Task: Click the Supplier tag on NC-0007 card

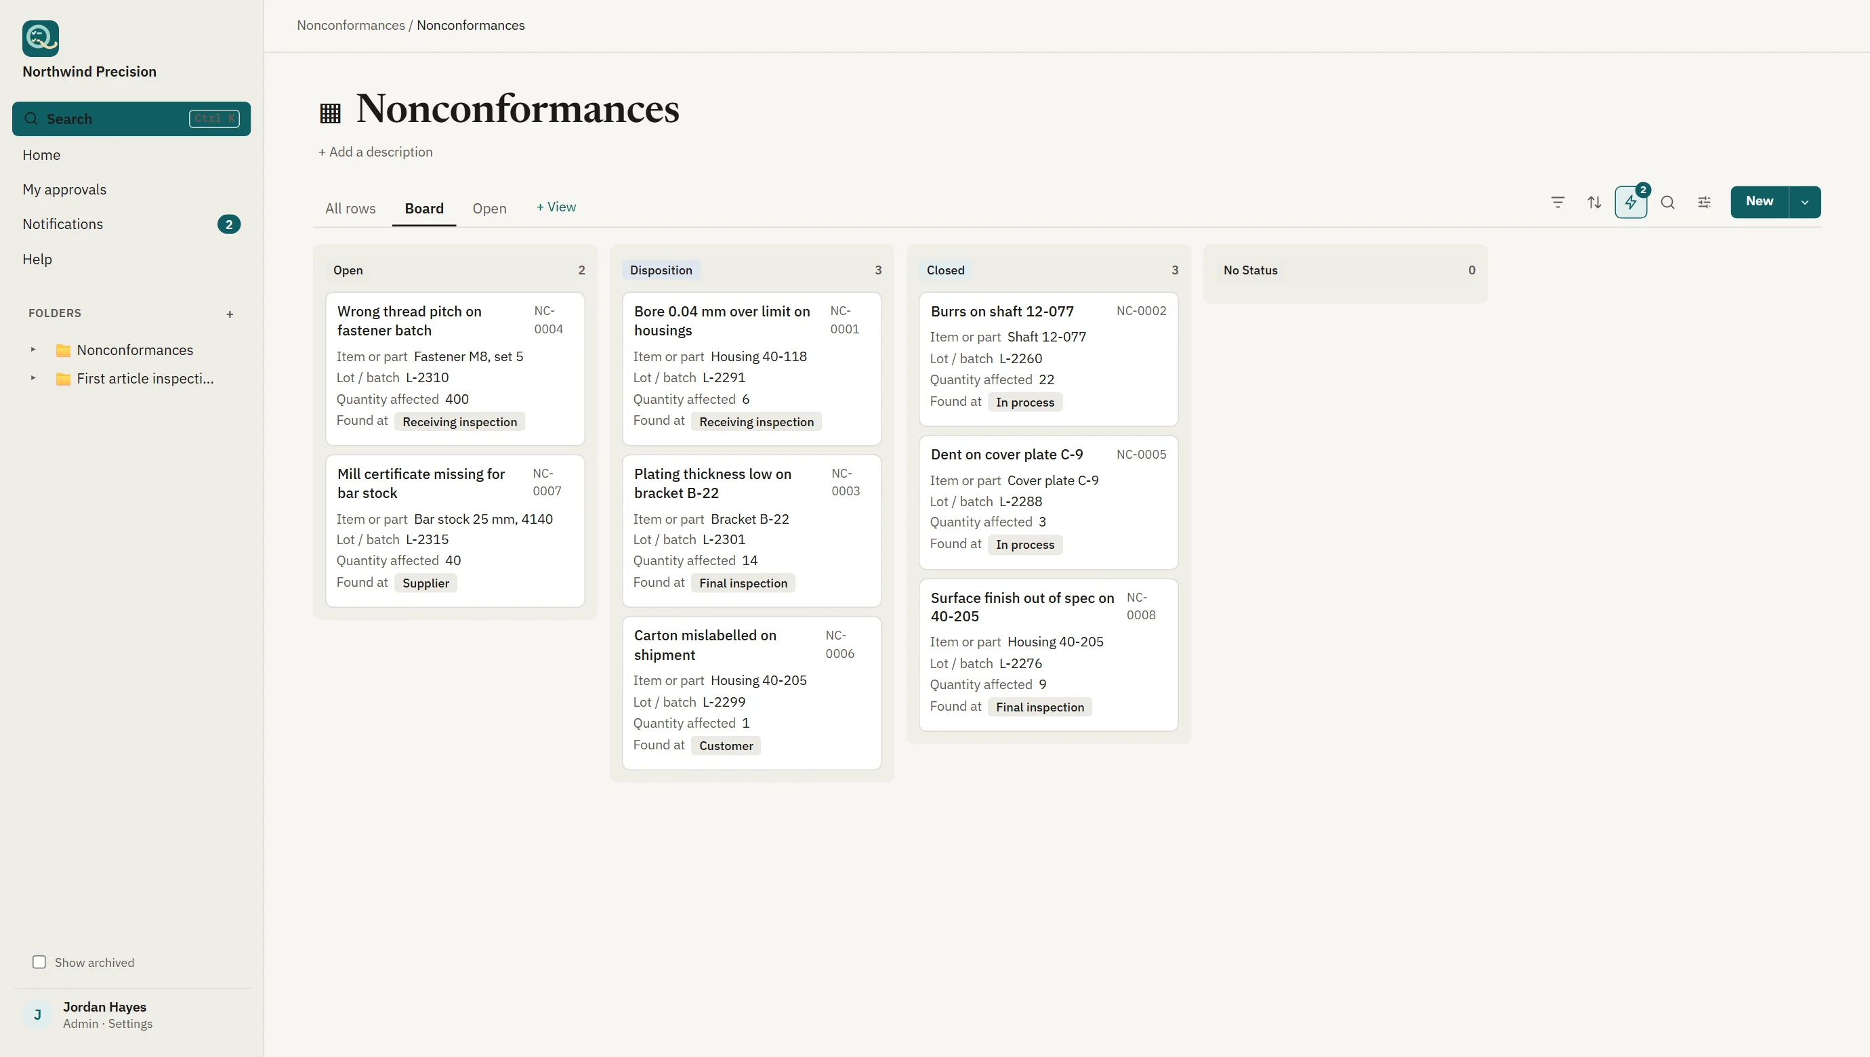Action: (425, 583)
